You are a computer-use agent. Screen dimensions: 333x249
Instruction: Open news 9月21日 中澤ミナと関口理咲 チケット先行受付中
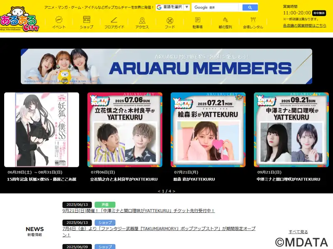(x=139, y=211)
